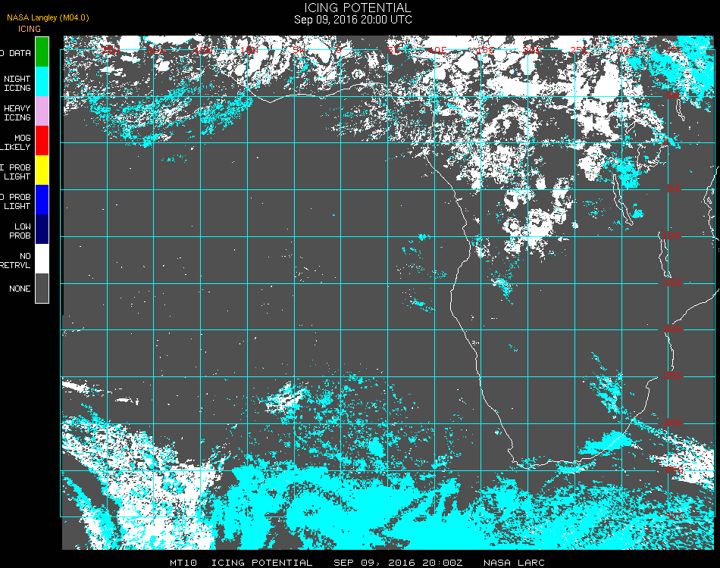The width and height of the screenshot is (720, 568).
Task: Click the orange 'ICING' legend heading
Action: coord(30,29)
